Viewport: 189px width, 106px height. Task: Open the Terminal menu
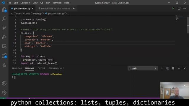(x=57, y=3)
